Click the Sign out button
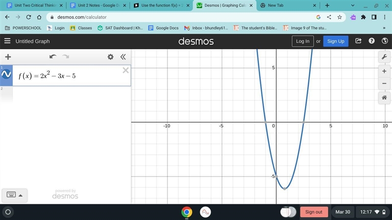 (314, 212)
